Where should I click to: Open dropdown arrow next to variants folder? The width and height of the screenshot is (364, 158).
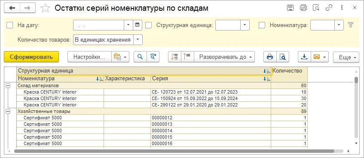pos(125,57)
